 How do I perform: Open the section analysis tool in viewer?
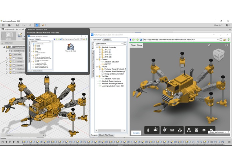point(165,130)
